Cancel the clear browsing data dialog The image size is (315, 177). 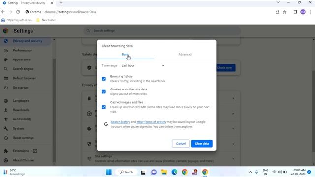[181, 144]
